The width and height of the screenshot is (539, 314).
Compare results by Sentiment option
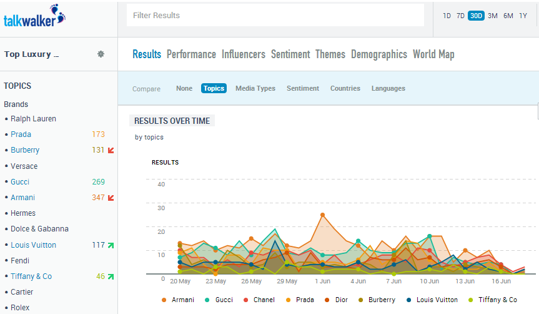click(303, 88)
